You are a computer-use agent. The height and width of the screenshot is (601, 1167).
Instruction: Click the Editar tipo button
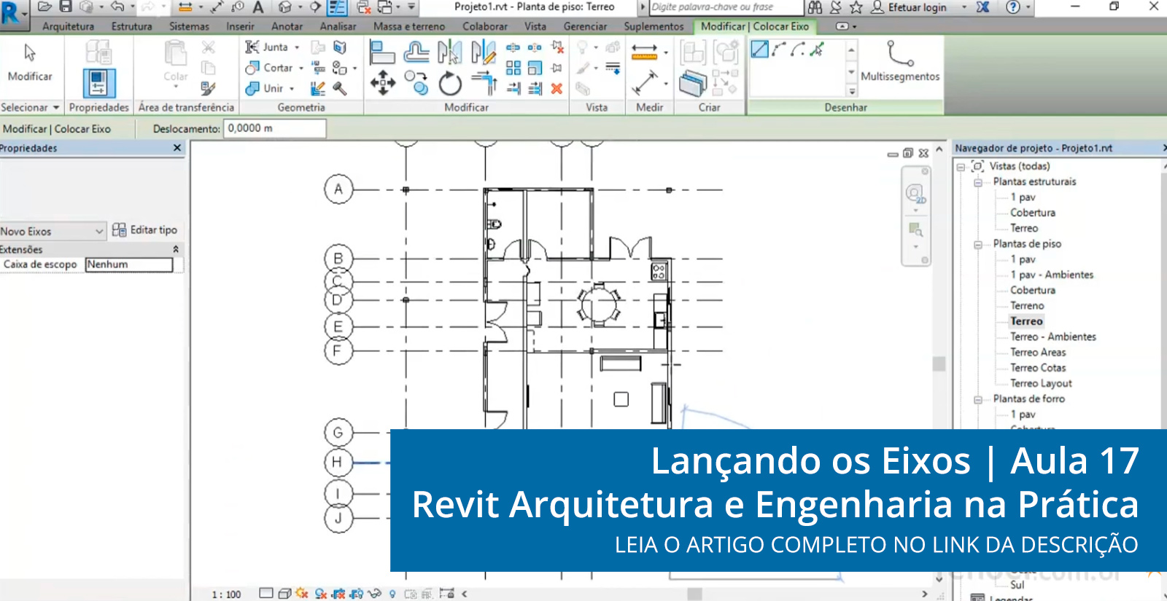pyautogui.click(x=145, y=230)
